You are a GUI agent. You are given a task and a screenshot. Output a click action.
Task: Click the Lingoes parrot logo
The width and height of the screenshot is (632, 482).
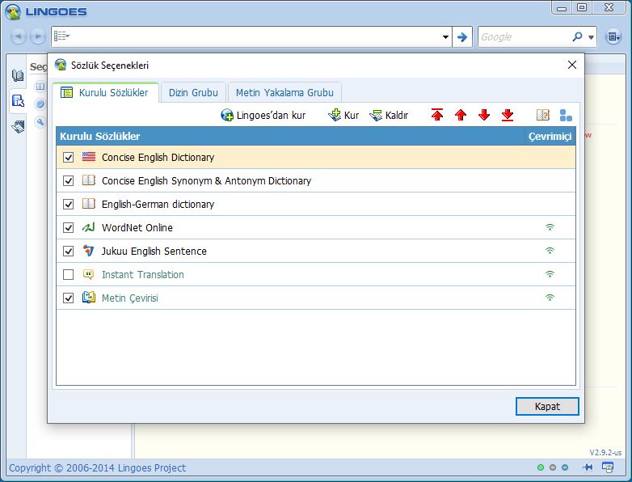coord(13,11)
